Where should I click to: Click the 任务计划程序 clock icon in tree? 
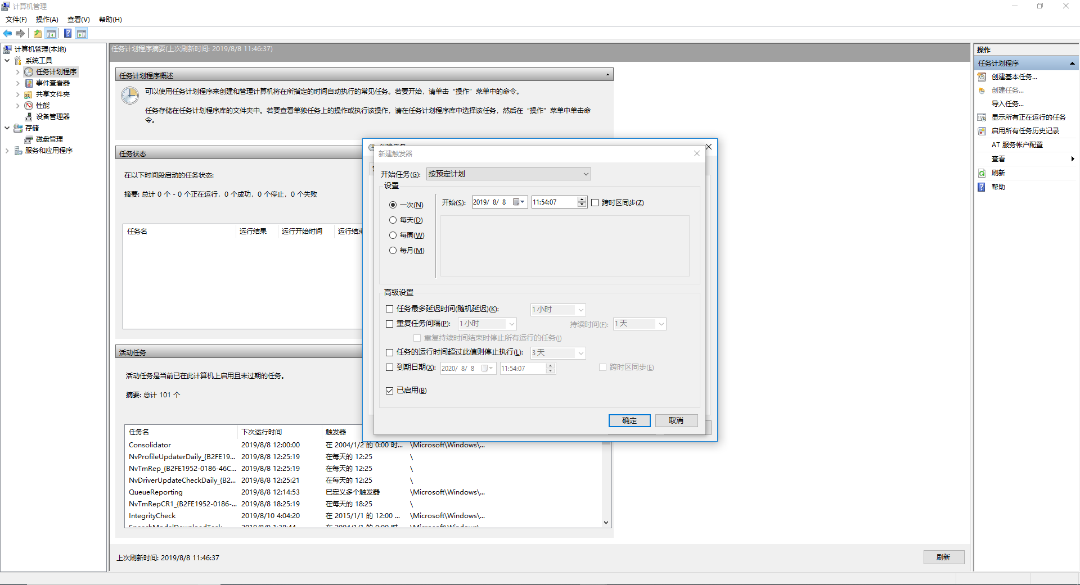(x=29, y=72)
